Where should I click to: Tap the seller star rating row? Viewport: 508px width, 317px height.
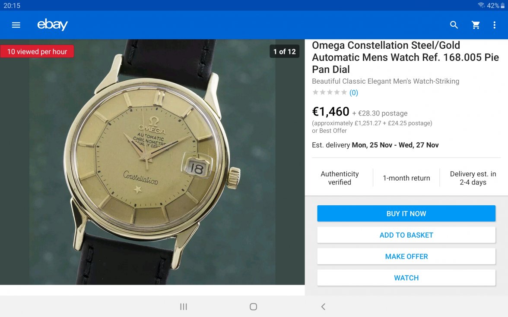click(x=329, y=92)
